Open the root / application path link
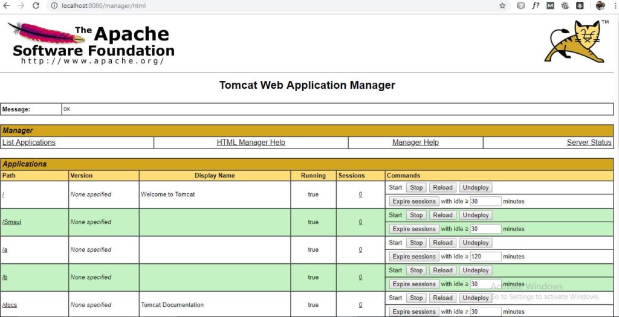 pyautogui.click(x=3, y=194)
